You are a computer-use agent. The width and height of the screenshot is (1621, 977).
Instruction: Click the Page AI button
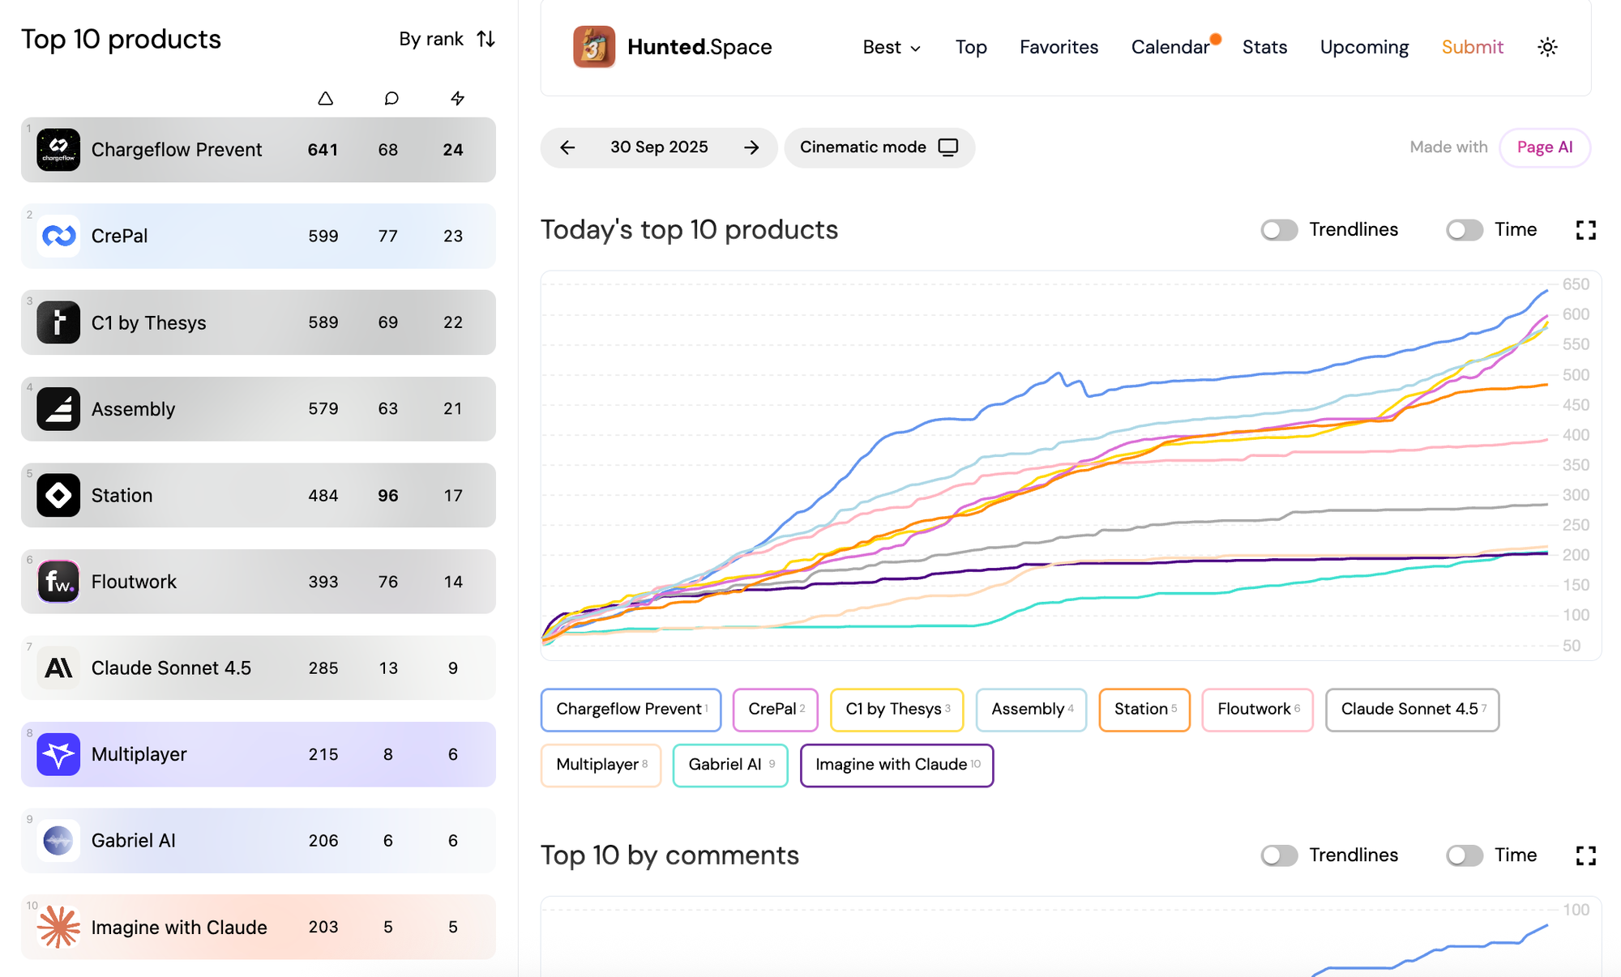point(1544,147)
